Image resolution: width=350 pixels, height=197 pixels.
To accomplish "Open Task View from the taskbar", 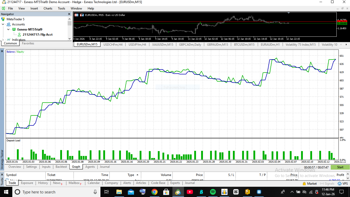I will coord(107,192).
